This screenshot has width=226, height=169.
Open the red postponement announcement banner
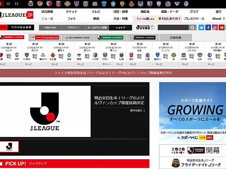(113, 73)
